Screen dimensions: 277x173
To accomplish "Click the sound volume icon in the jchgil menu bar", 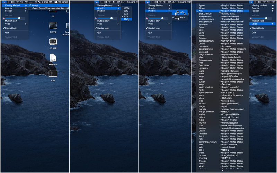I will tap(21, 2).
